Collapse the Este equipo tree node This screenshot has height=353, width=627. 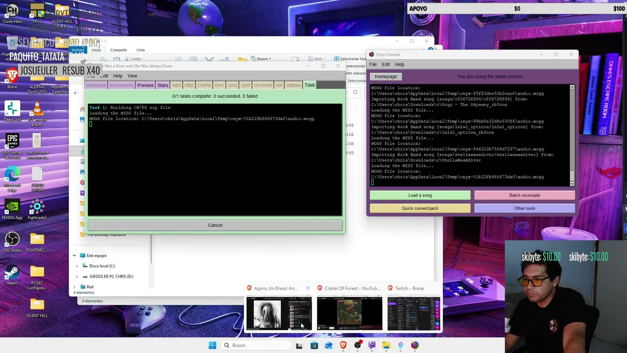(74, 255)
